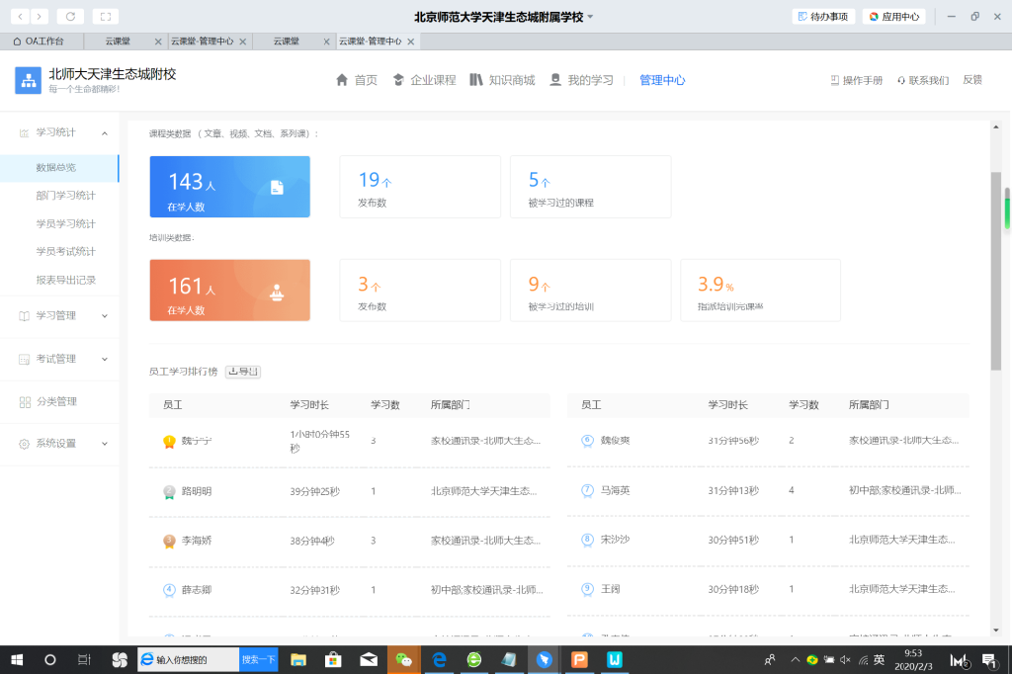Click the 反馈 link
The image size is (1012, 674).
[972, 80]
